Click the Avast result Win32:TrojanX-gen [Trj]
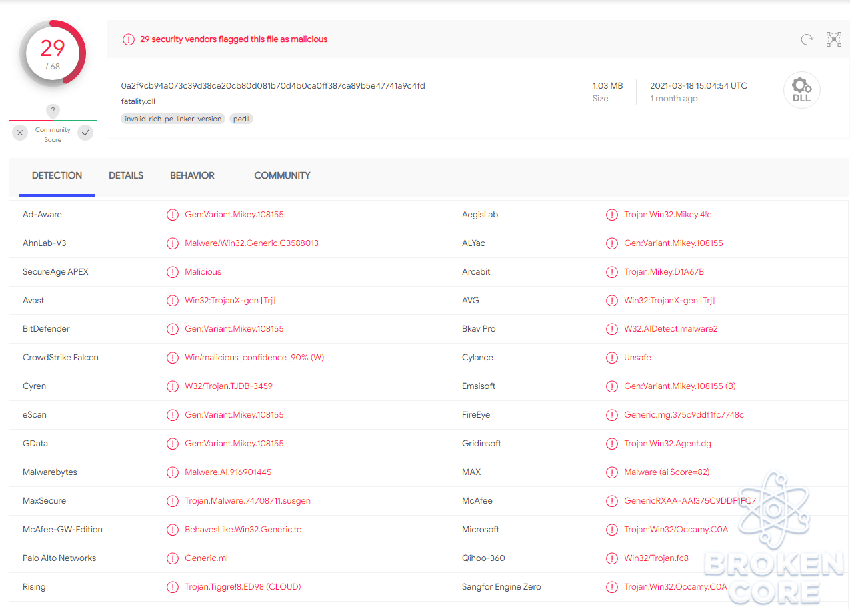The height and width of the screenshot is (609, 850). tap(230, 301)
